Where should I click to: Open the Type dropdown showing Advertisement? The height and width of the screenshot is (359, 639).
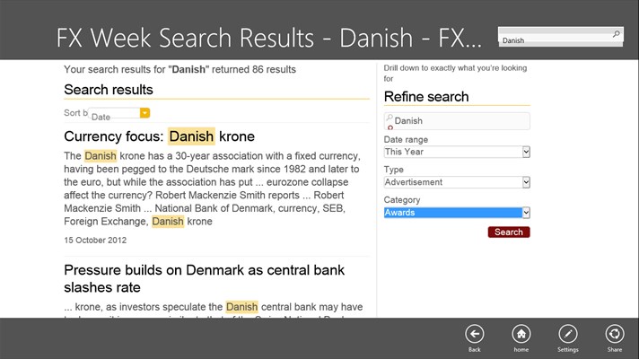[526, 182]
